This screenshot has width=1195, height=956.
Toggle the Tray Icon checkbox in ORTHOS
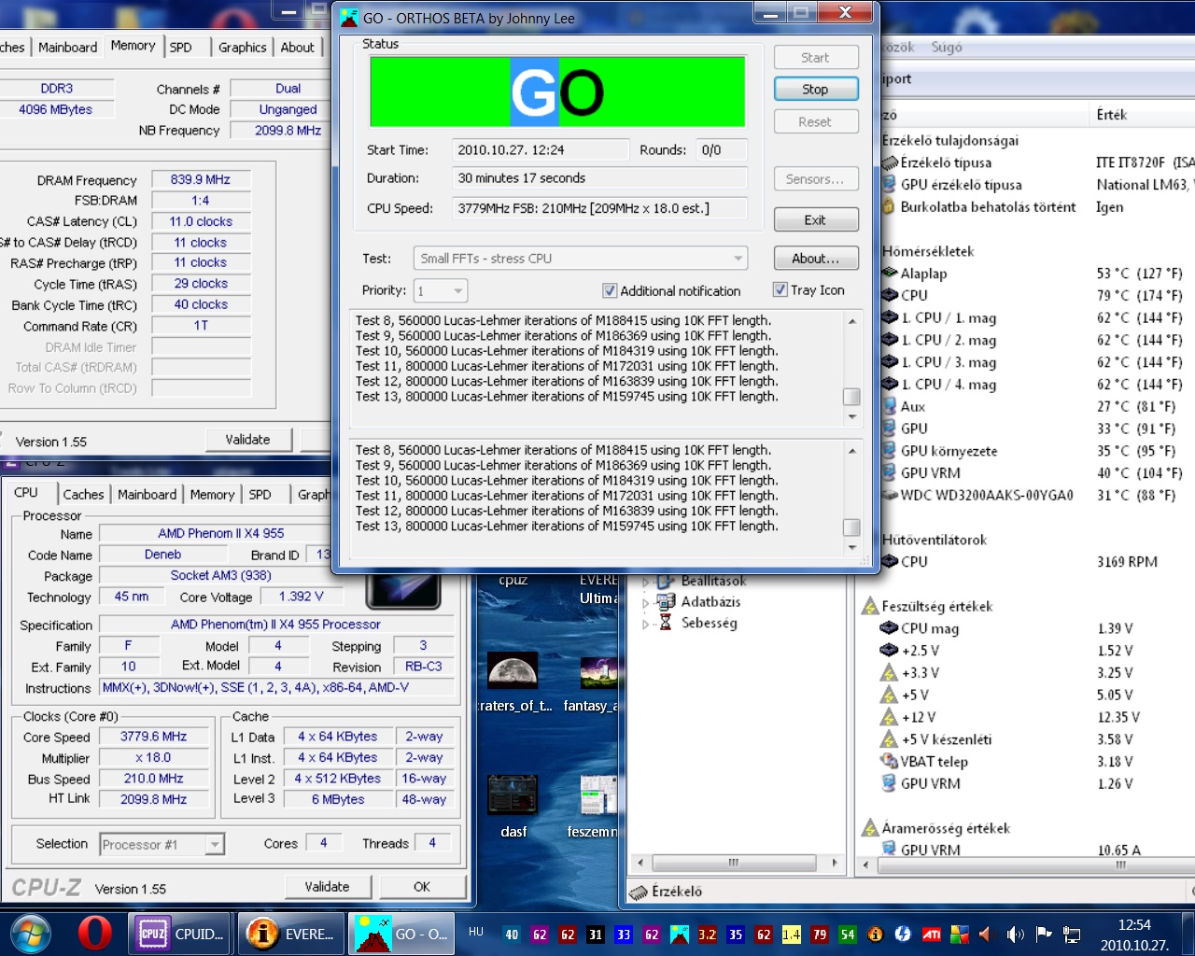pos(780,289)
